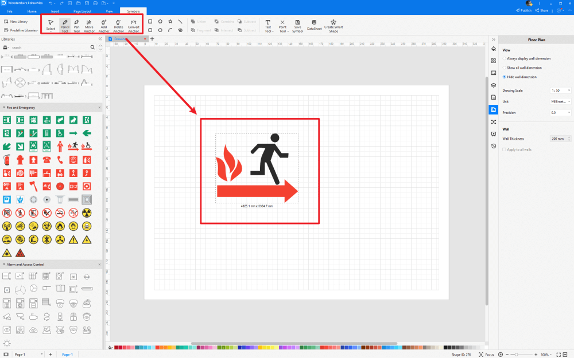Click the Select arrow tool
This screenshot has height=358, width=574.
coord(51,25)
